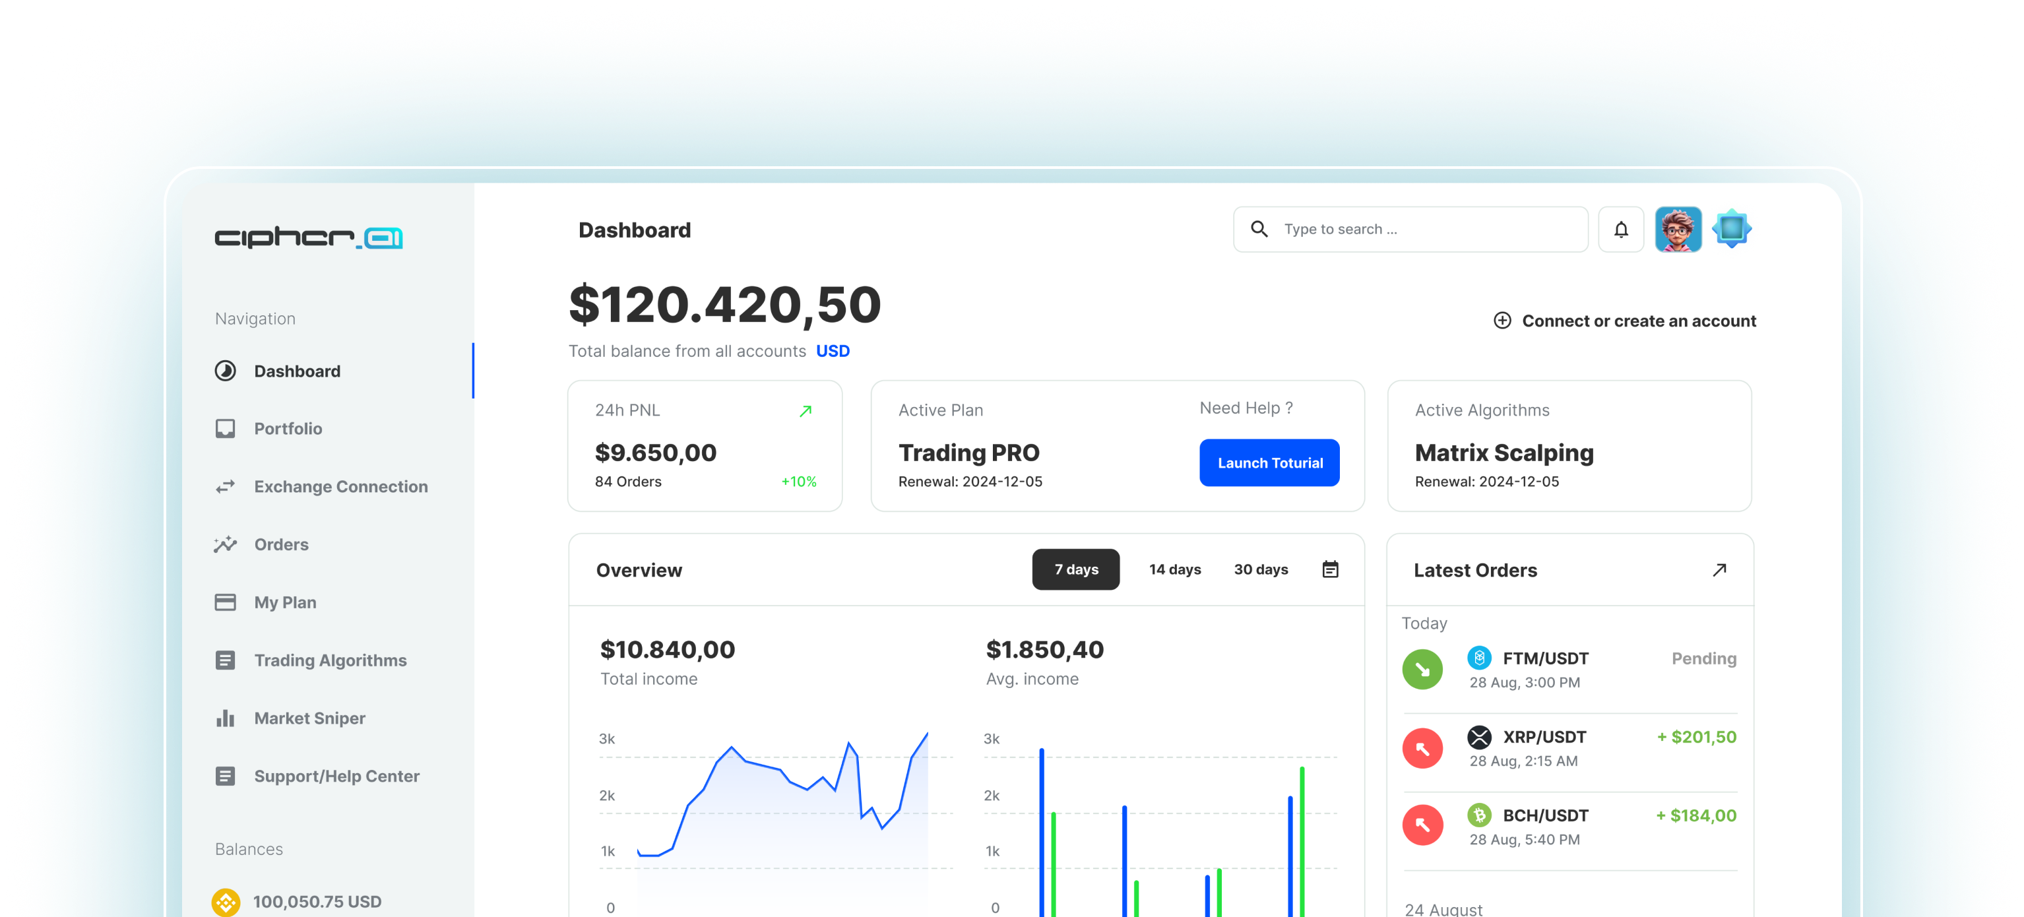Change the USD currency selector

833,351
